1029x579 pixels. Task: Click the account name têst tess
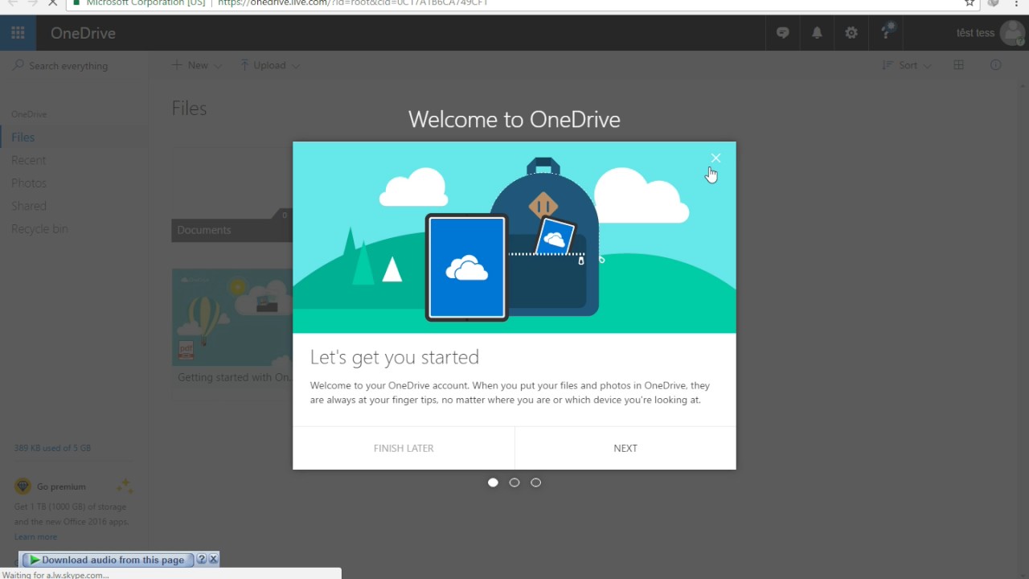coord(975,33)
